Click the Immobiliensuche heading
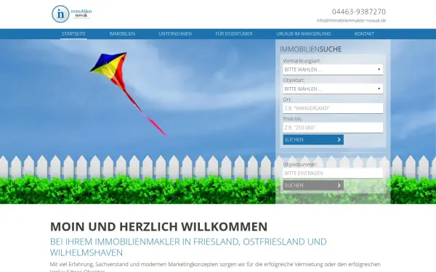This screenshot has height=272, width=436. pyautogui.click(x=310, y=49)
